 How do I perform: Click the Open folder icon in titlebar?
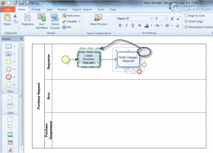click(x=15, y=3)
